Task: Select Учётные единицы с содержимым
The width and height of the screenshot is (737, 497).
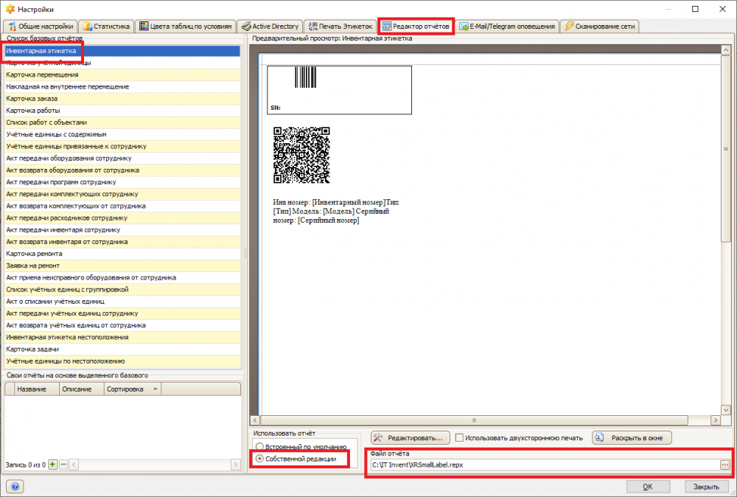Action: (x=122, y=134)
